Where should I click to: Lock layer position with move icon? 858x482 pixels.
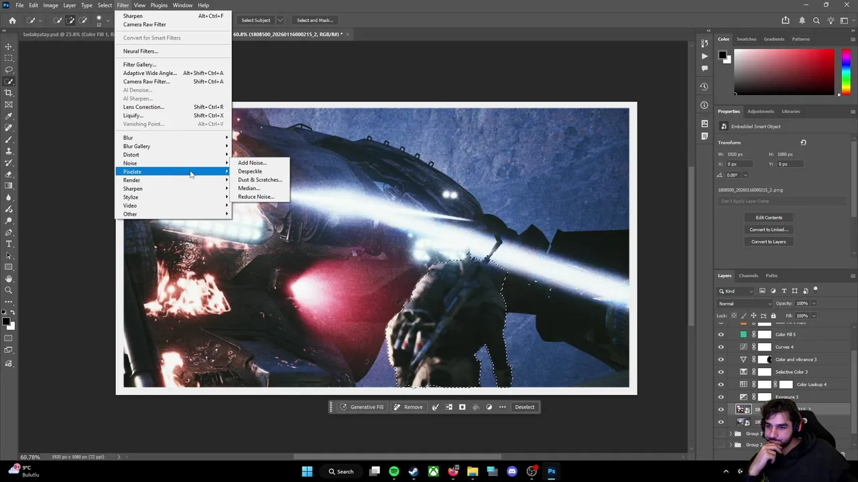coord(753,315)
